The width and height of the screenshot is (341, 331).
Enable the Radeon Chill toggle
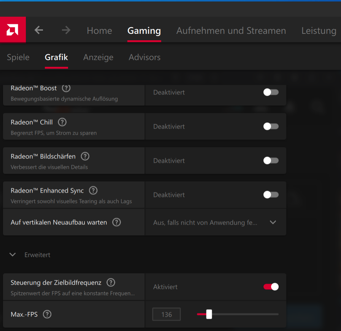[x=271, y=126]
